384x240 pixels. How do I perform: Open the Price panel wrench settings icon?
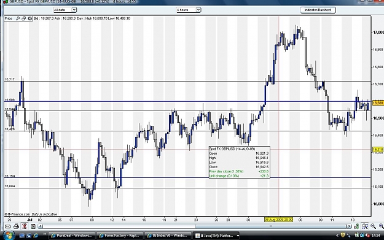pos(18,18)
